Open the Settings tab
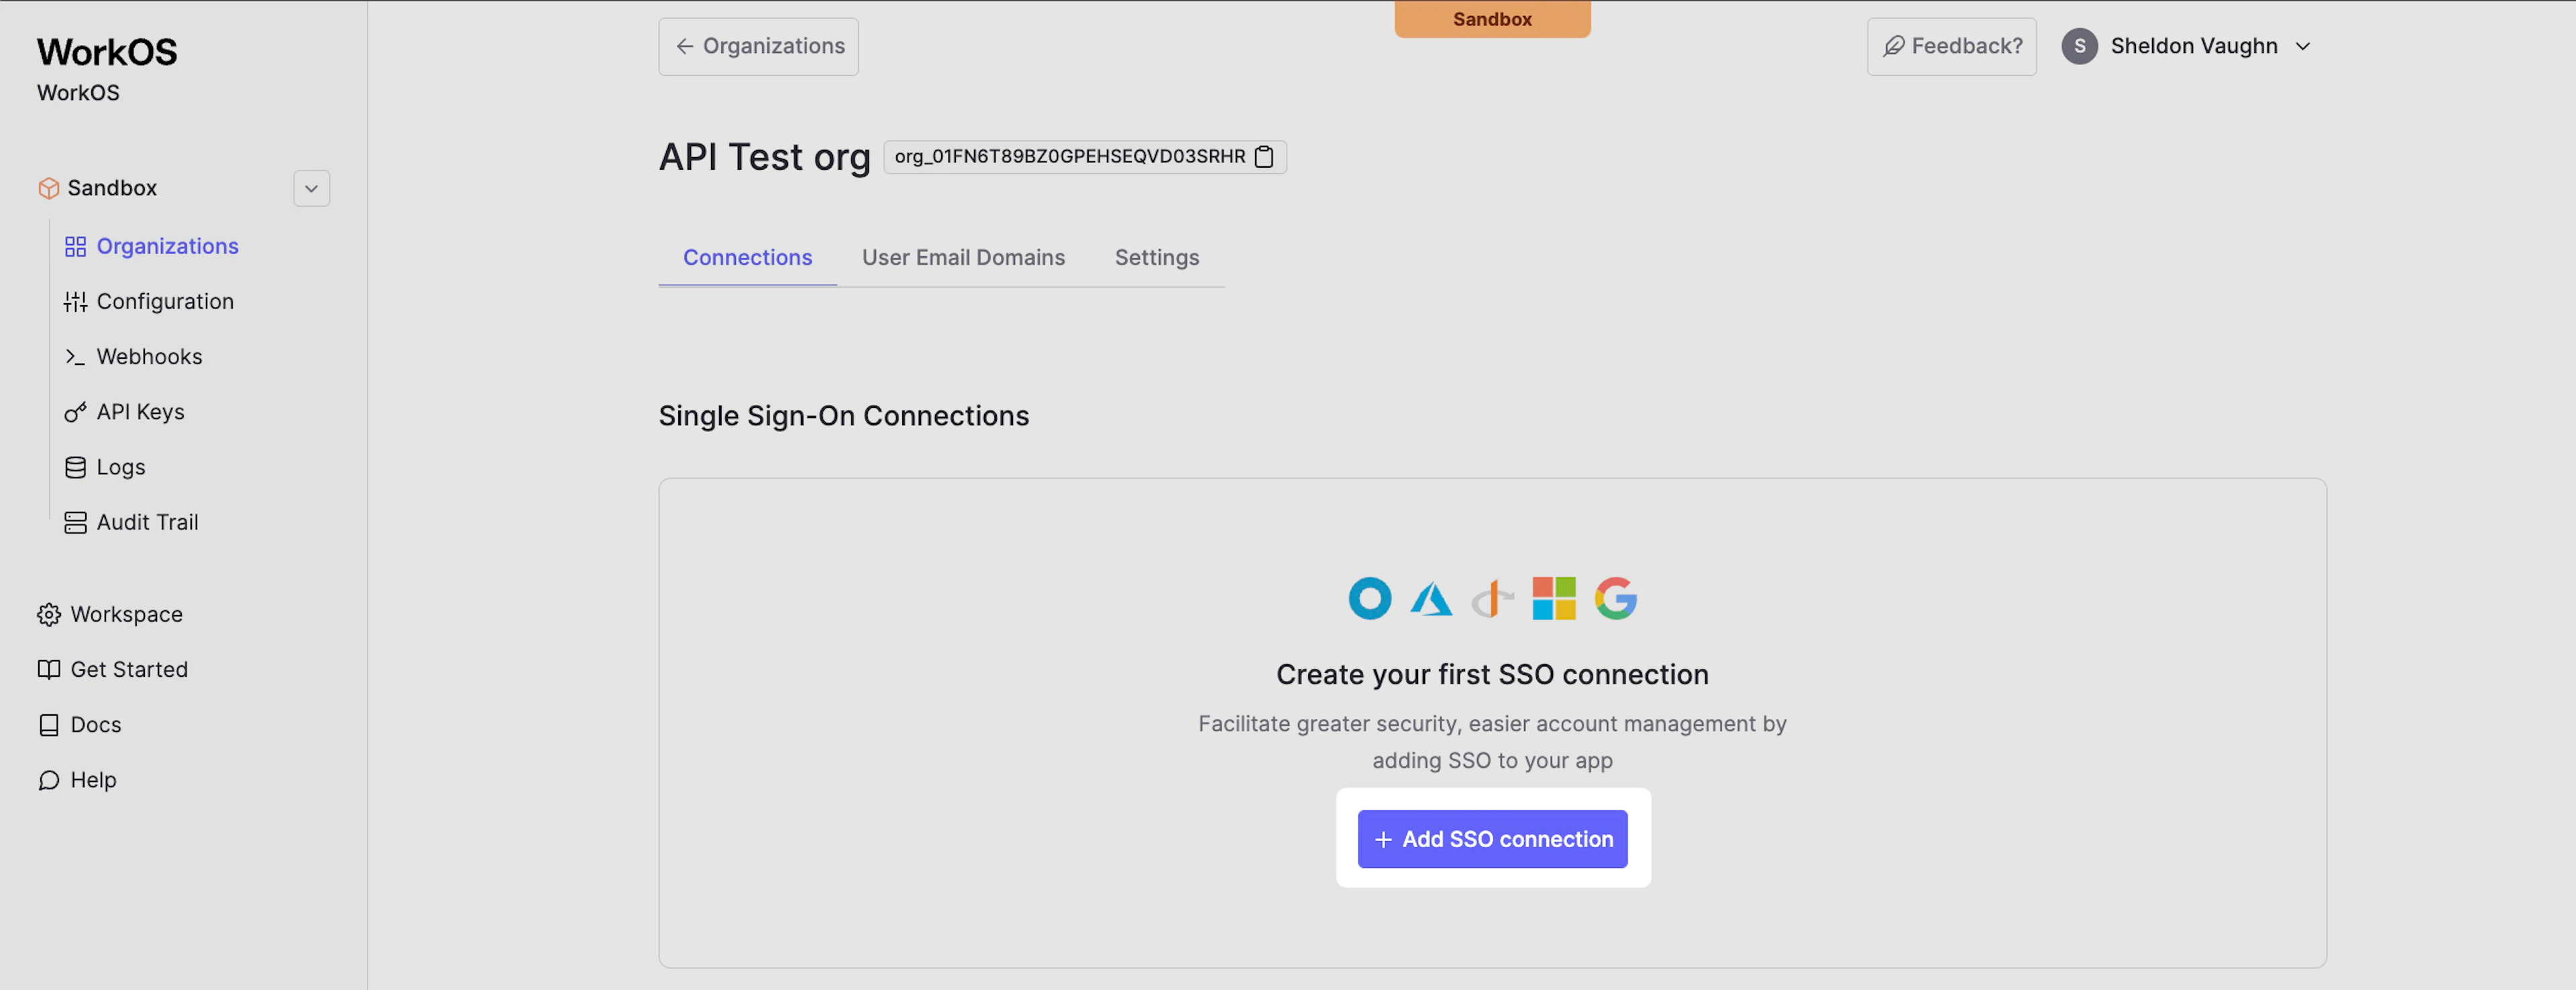 pos(1156,257)
